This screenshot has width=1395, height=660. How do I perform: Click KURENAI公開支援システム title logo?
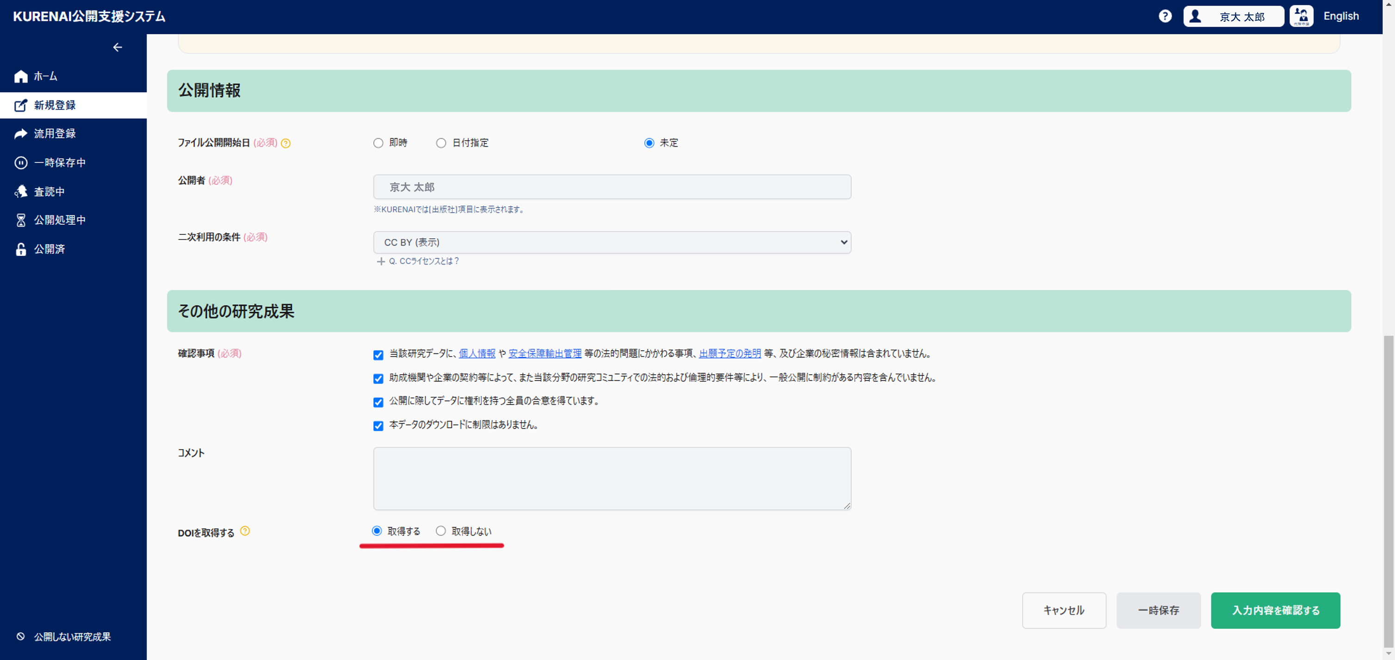point(89,17)
